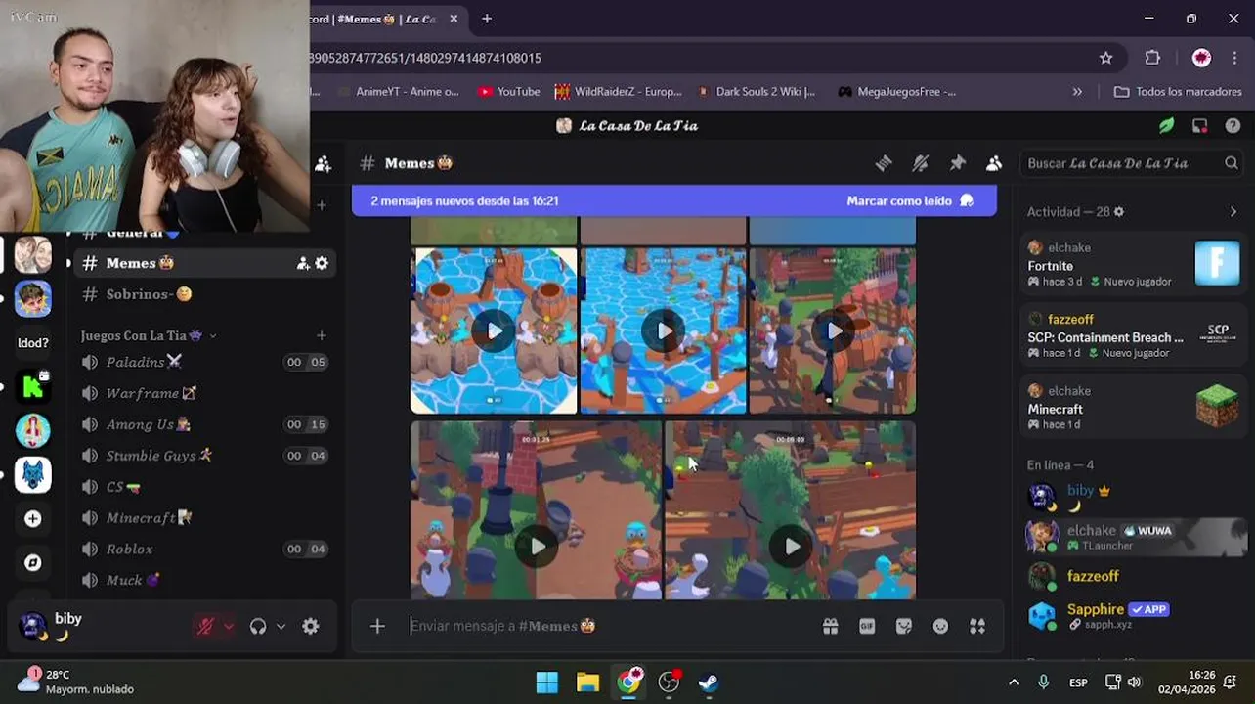Viewport: 1255px width, 704px height.
Task: Open Todos los marcadores folder
Action: pos(1178,91)
